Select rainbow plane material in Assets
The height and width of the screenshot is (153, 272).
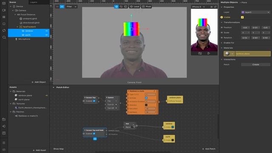click(25, 95)
